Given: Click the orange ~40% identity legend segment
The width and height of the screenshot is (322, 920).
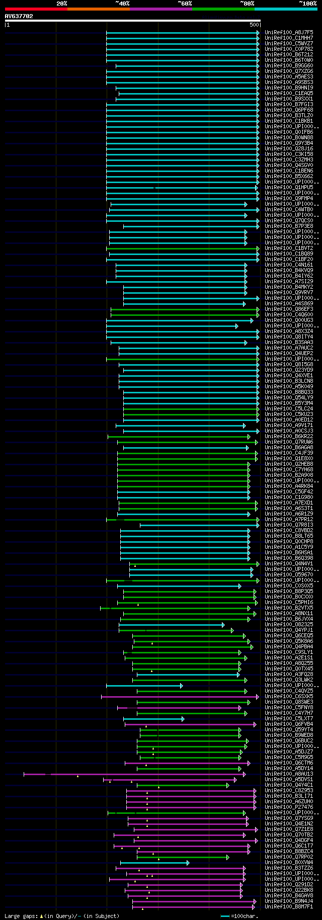Looking at the screenshot, I should click(x=99, y=9).
